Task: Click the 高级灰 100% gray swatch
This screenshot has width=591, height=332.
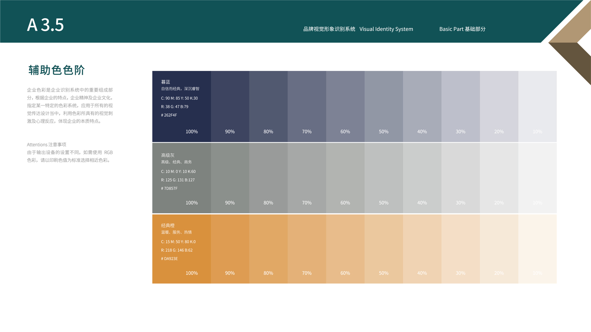Action: [x=182, y=178]
